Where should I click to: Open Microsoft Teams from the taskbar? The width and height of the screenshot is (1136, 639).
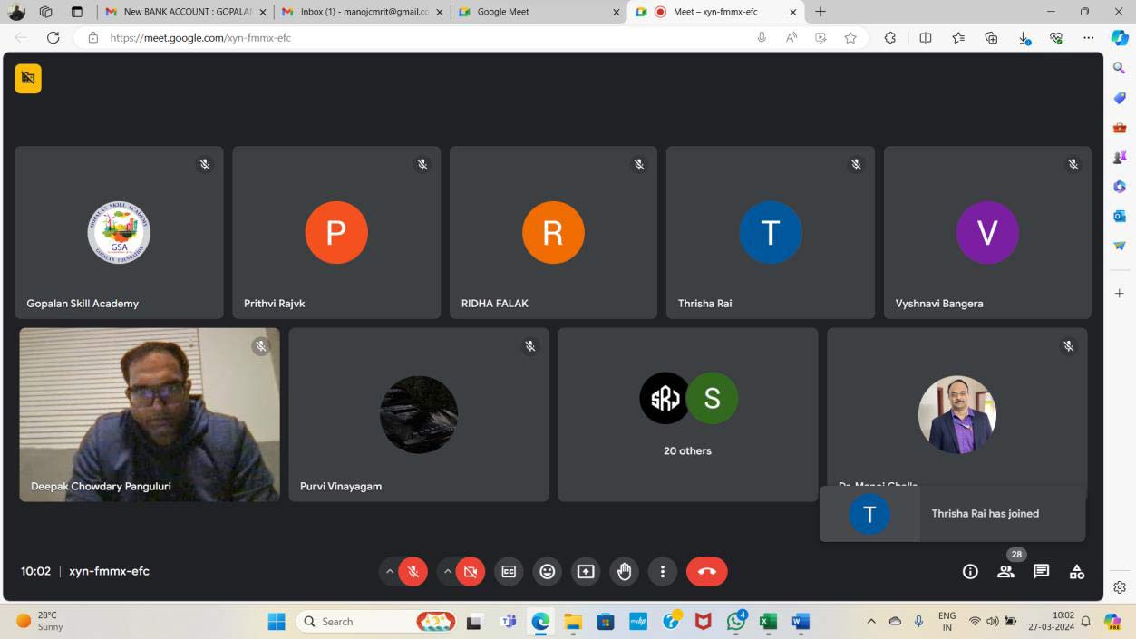[x=508, y=622]
